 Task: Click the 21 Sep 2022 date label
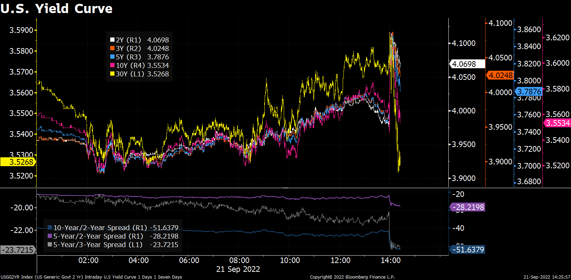point(238,269)
